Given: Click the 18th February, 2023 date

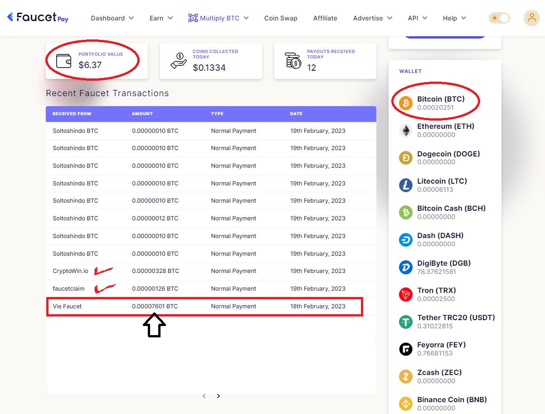Looking at the screenshot, I should click(x=318, y=307).
